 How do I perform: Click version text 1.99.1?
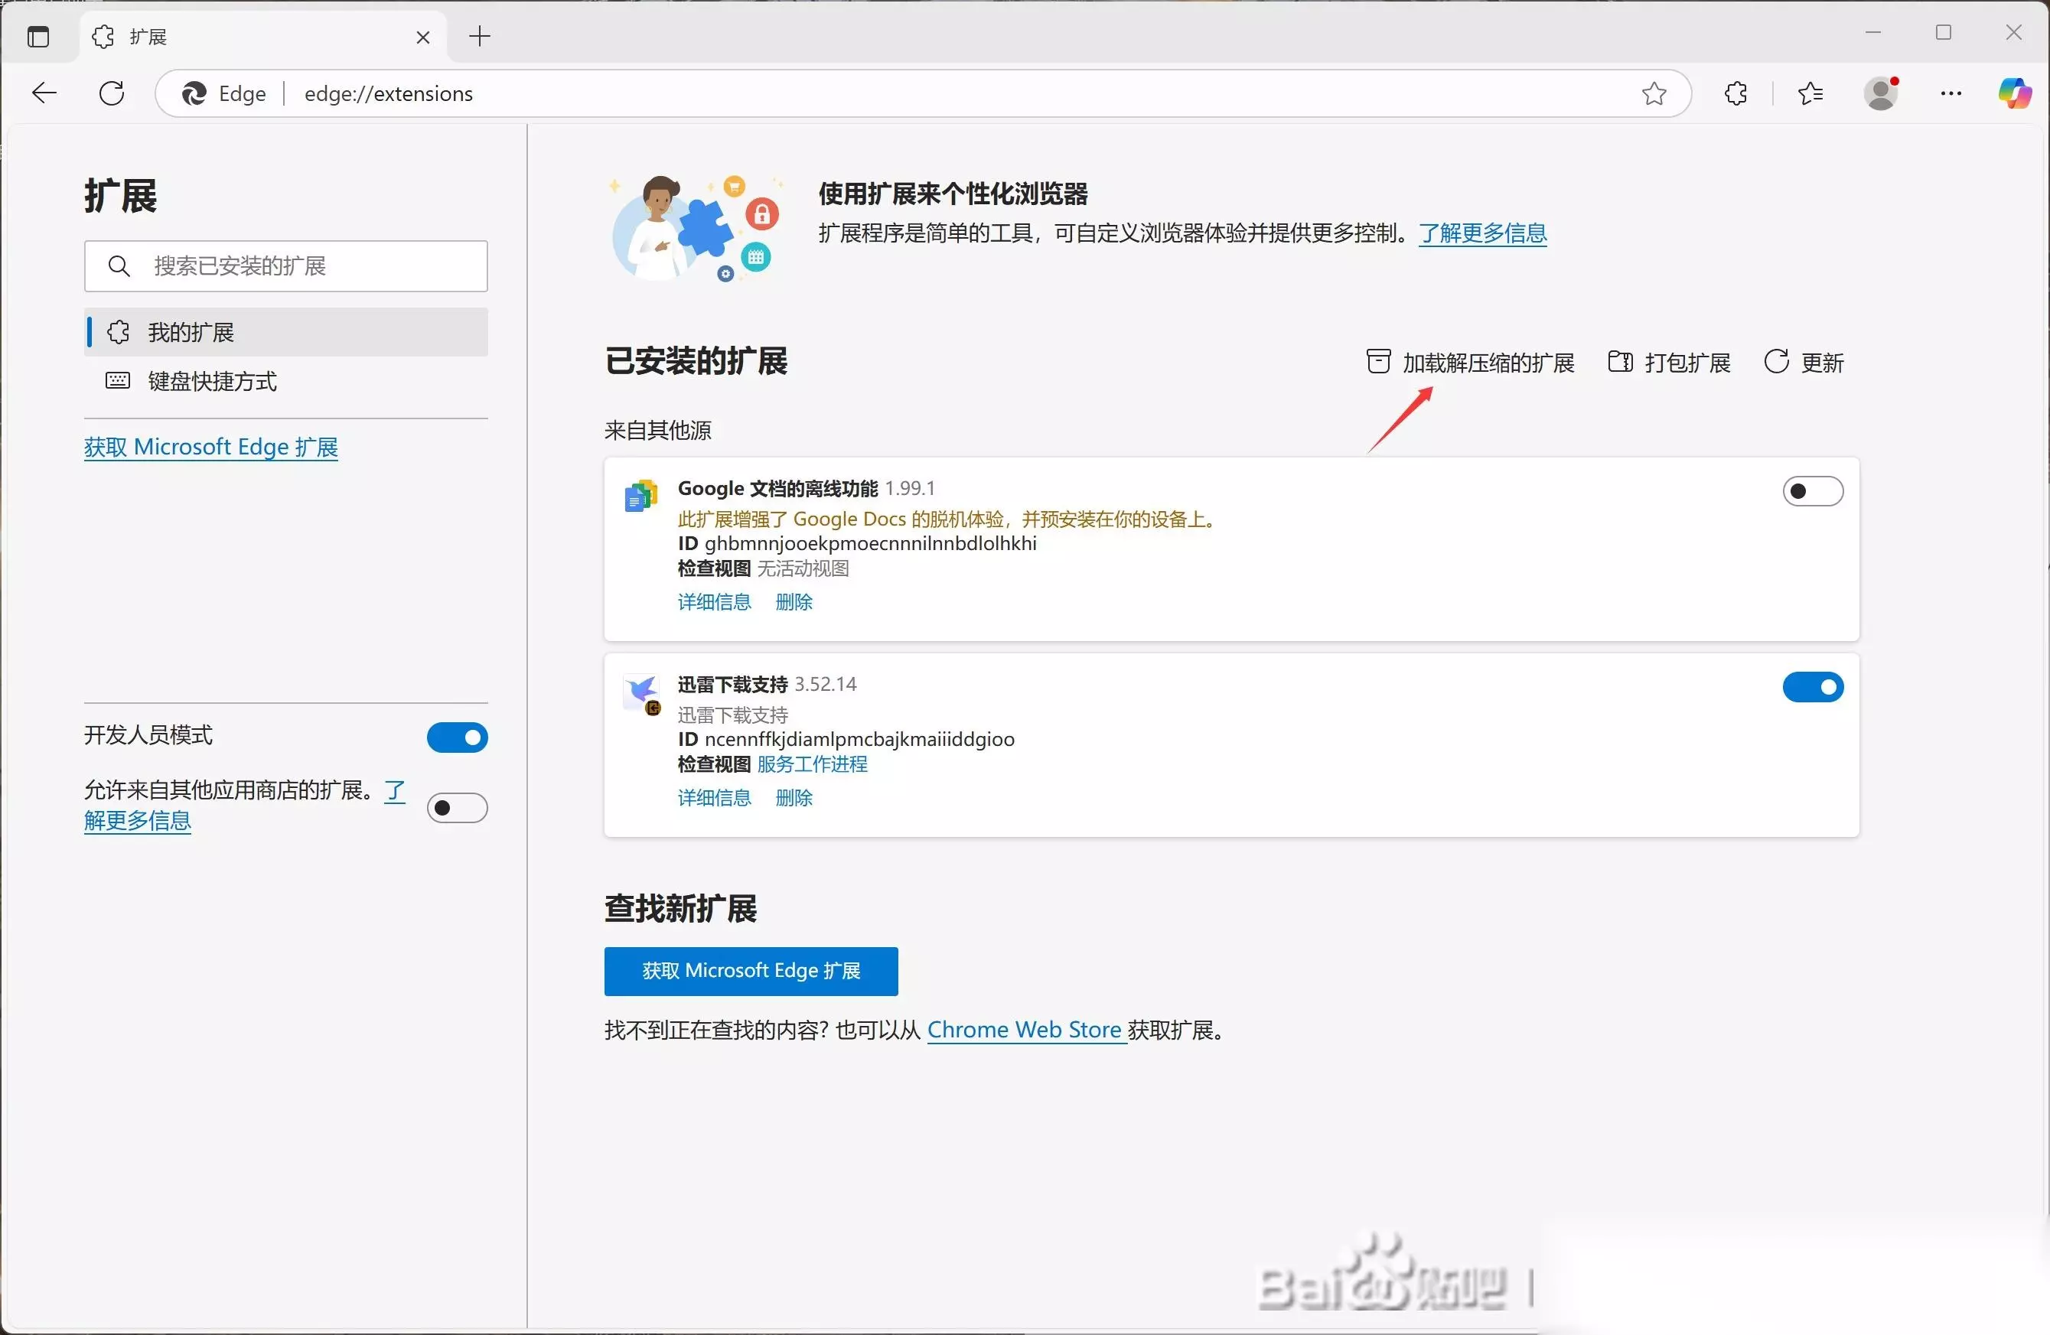point(910,488)
